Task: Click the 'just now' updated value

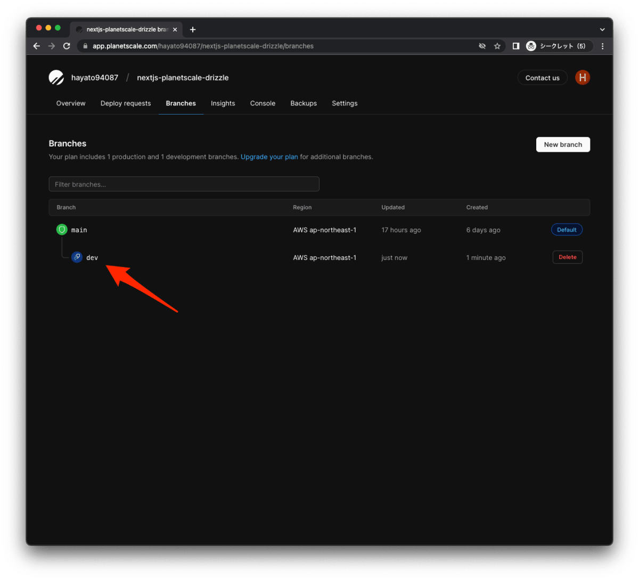Action: [394, 258]
